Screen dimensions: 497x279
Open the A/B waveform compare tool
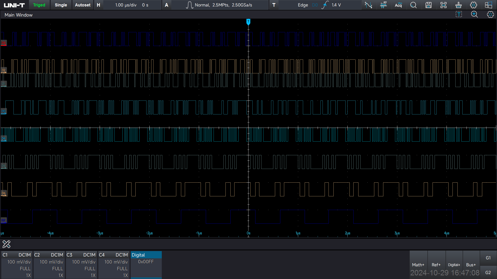pos(368,5)
